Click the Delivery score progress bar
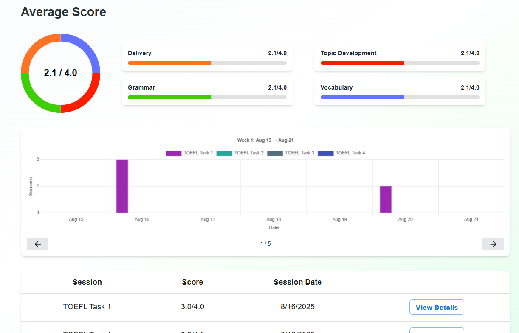The height and width of the screenshot is (333, 519). tap(207, 63)
